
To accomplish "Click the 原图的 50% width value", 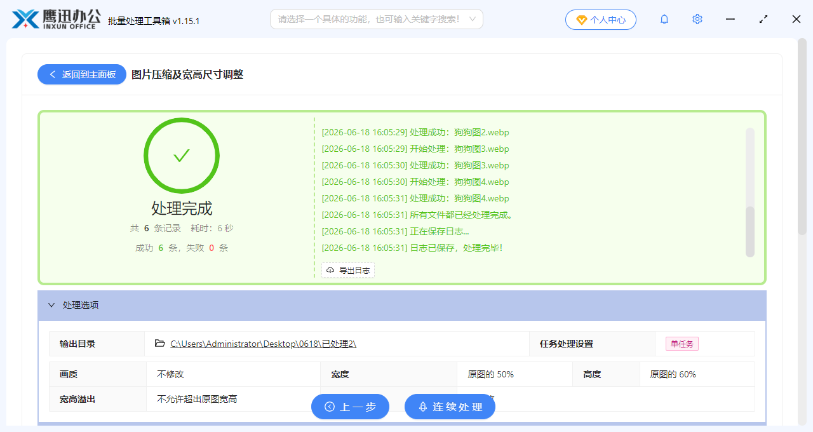I will [491, 374].
